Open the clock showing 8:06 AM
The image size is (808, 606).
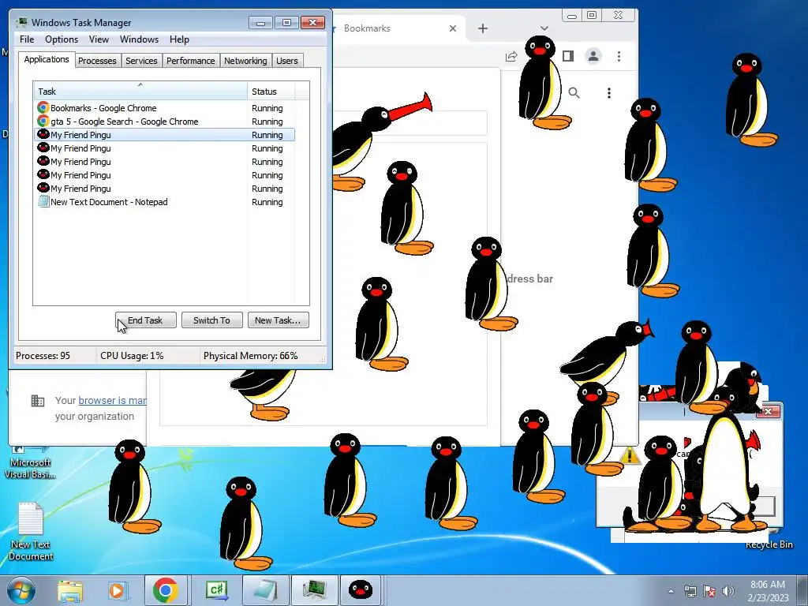coord(768,591)
